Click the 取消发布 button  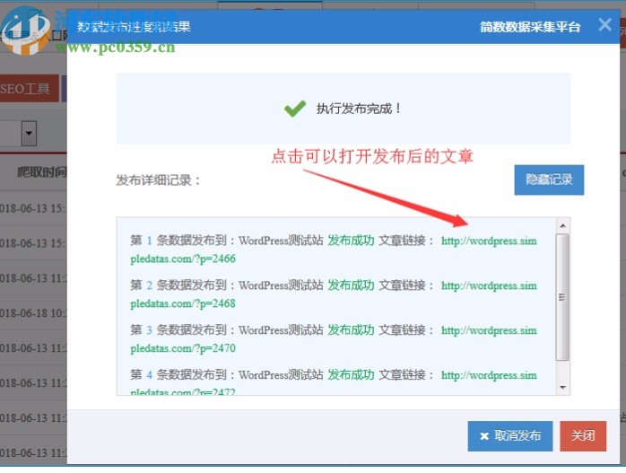click(510, 436)
